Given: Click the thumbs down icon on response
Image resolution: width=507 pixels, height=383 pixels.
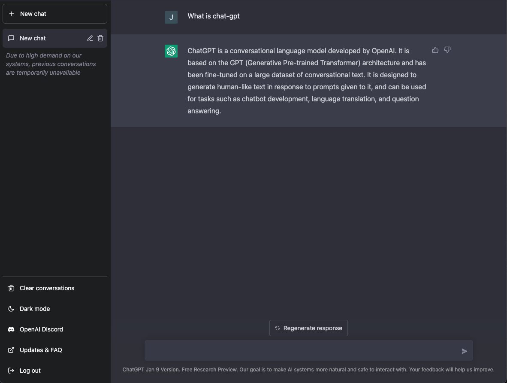Looking at the screenshot, I should pos(447,50).
